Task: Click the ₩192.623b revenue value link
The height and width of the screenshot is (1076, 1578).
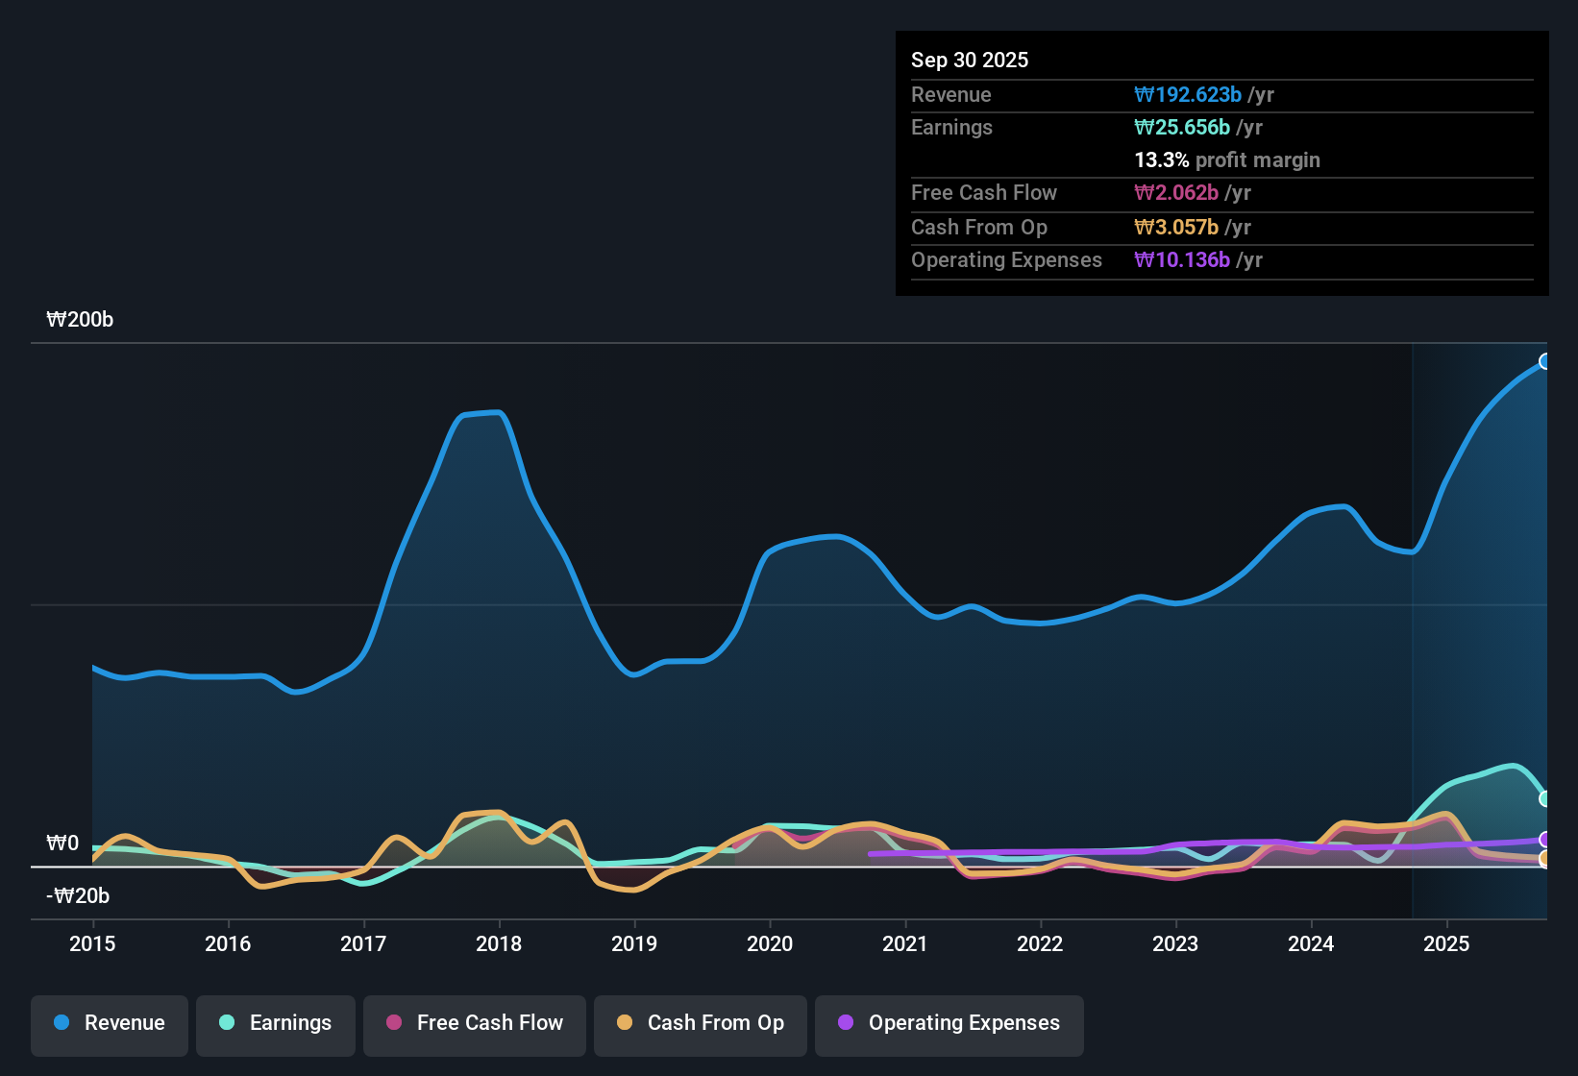Action: (x=1188, y=95)
